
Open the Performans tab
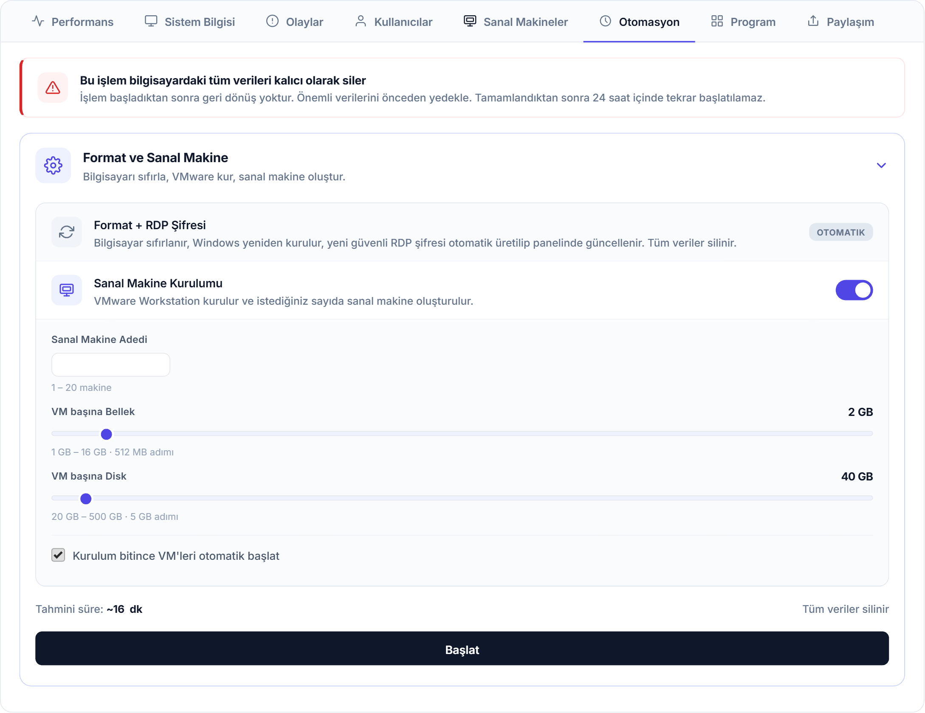tap(73, 22)
